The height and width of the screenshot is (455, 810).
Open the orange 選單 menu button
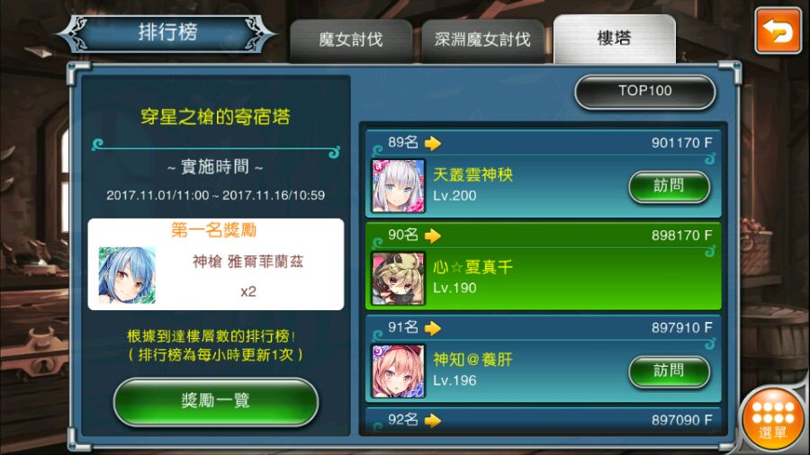(x=773, y=419)
